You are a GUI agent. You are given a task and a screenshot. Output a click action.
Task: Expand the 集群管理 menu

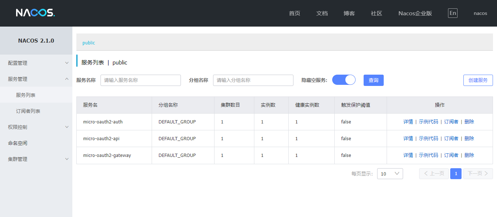36,159
